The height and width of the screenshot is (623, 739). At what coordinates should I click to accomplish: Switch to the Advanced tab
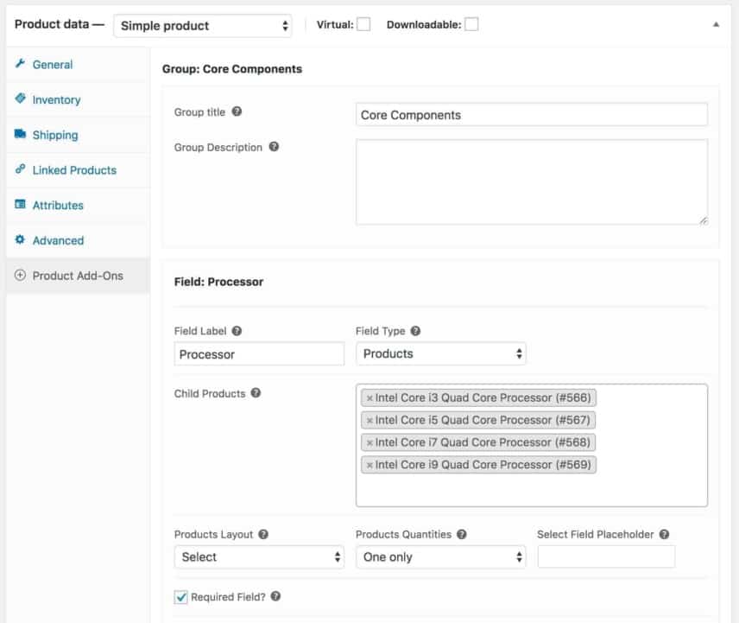(x=54, y=240)
